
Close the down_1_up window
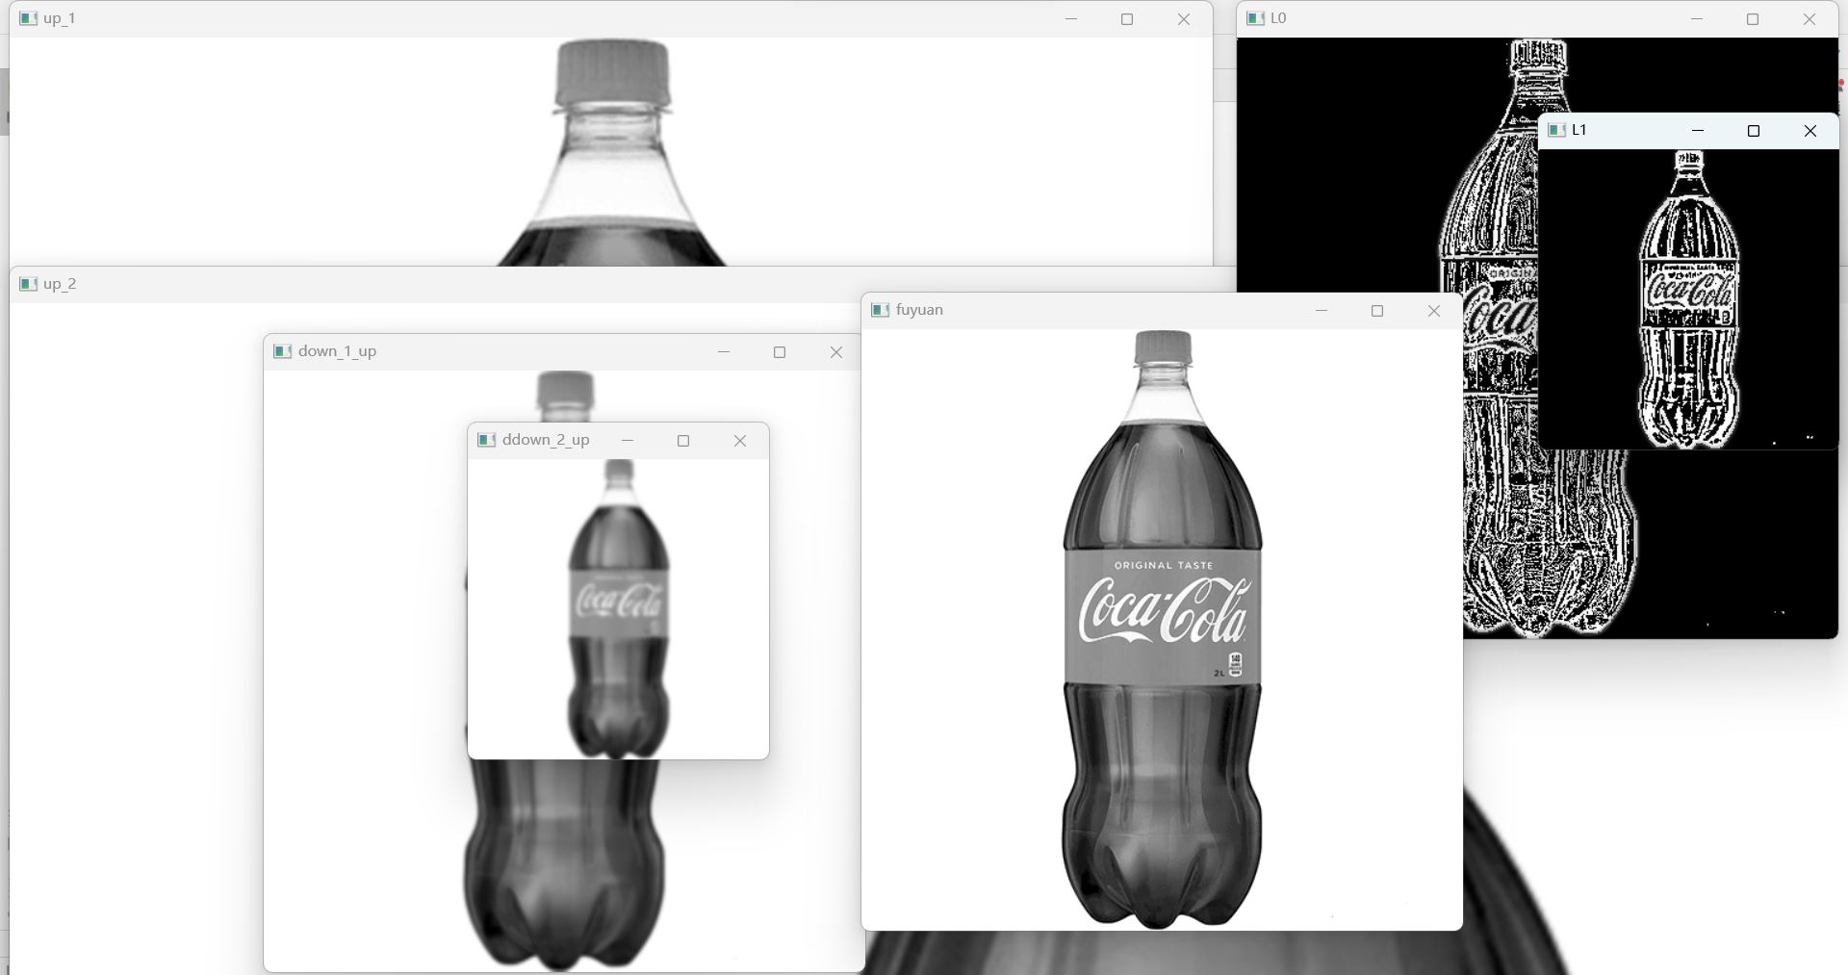(x=836, y=352)
